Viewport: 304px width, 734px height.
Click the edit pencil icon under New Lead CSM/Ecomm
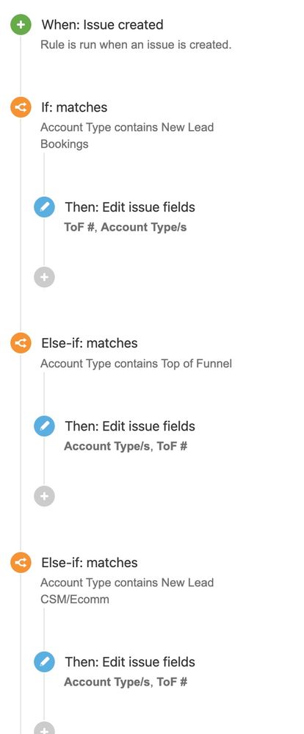pos(45,662)
